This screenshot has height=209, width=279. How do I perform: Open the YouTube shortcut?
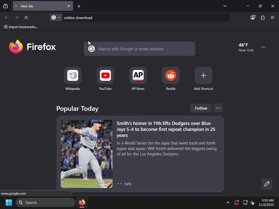coord(105,79)
